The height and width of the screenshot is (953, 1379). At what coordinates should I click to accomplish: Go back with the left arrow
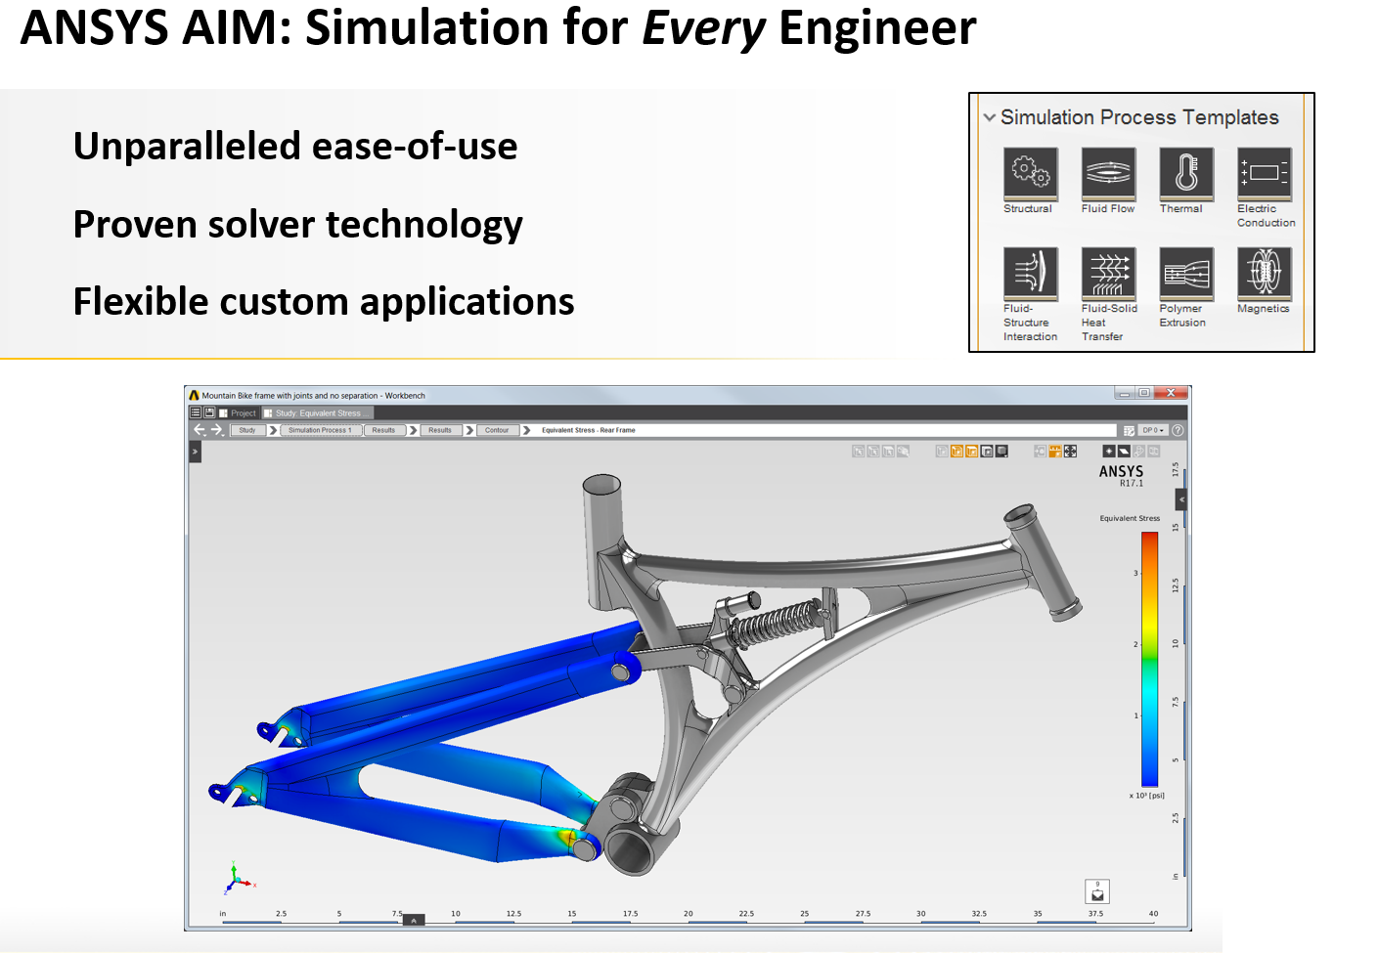200,430
